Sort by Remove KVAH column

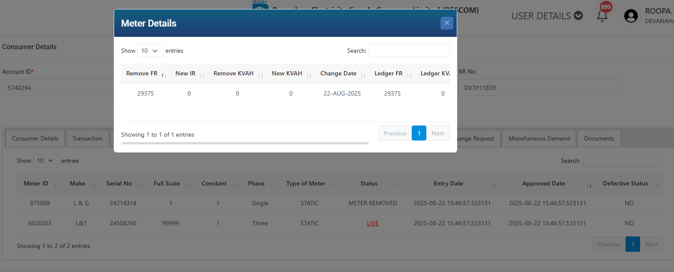237,74
